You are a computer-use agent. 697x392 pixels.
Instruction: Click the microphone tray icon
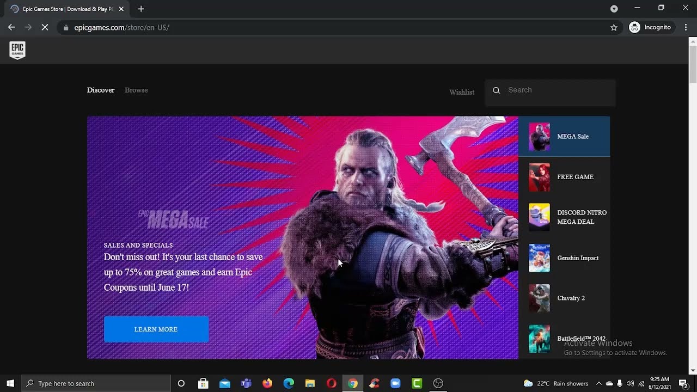point(620,383)
